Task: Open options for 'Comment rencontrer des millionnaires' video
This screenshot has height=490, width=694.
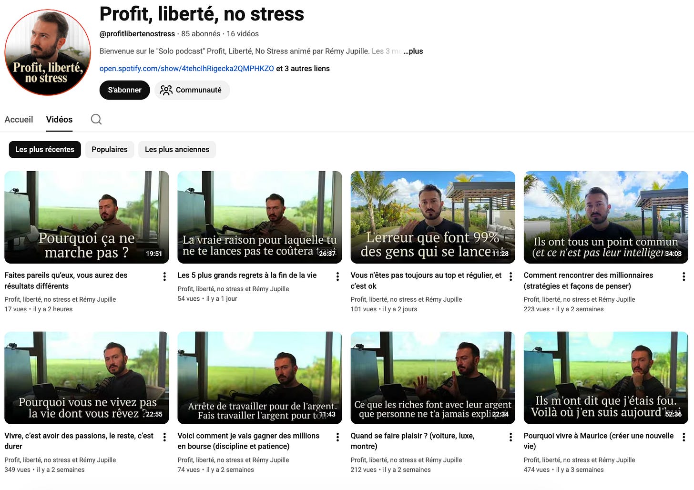Action: (684, 276)
